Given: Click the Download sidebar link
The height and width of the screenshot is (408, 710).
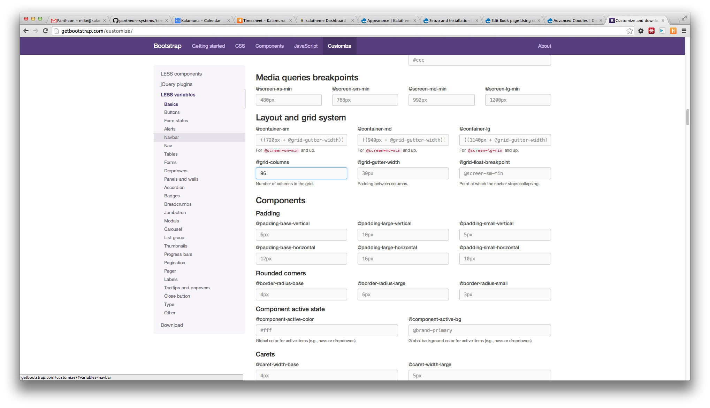Looking at the screenshot, I should 172,325.
